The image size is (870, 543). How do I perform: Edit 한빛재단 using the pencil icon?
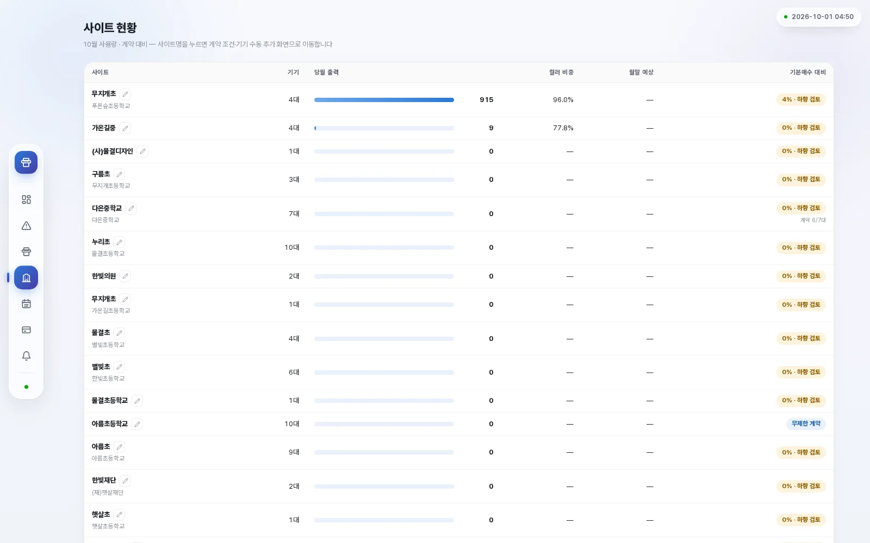(x=126, y=481)
